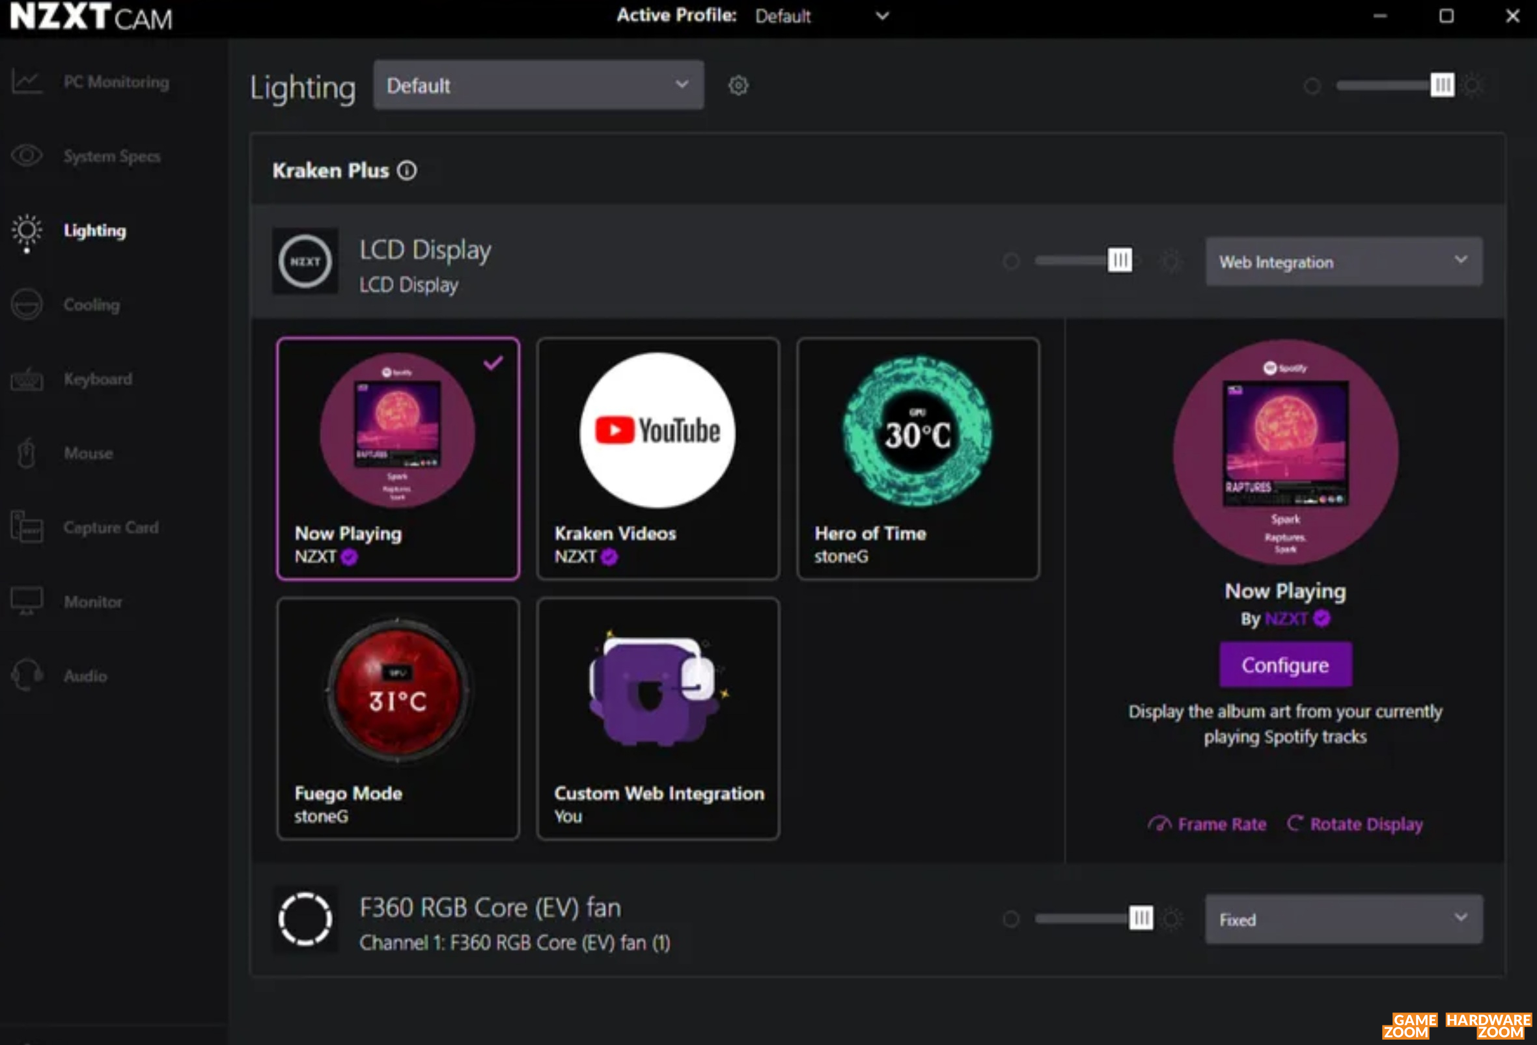Viewport: 1537px width, 1045px height.
Task: Click the NZXT CAM logo
Action: [91, 16]
